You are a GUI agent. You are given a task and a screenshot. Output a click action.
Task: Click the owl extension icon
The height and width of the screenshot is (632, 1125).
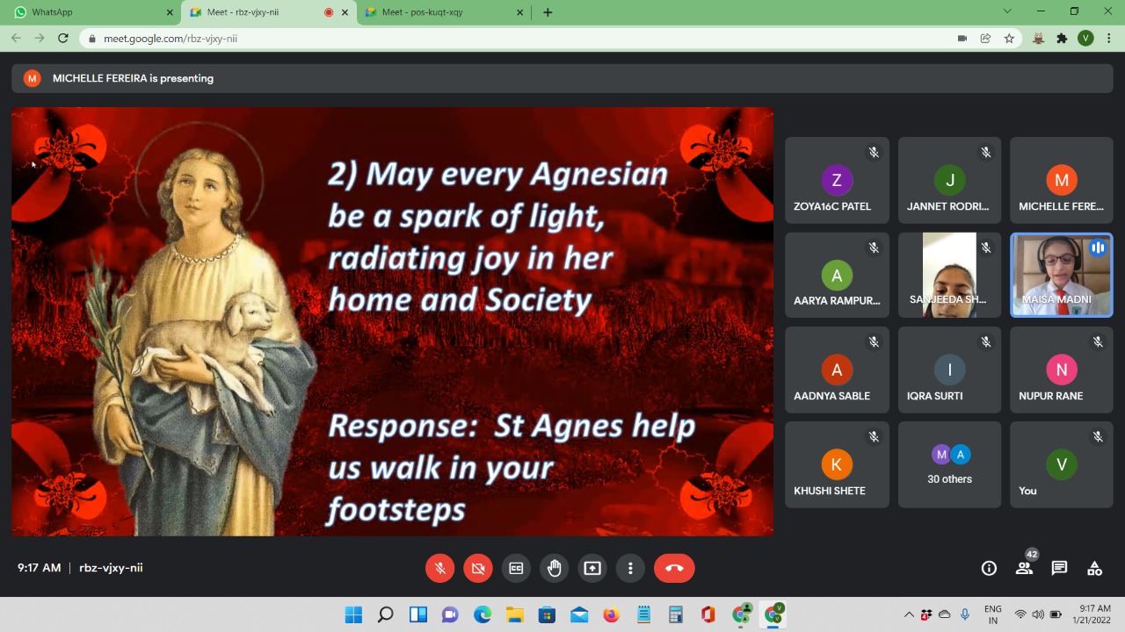pyautogui.click(x=1038, y=39)
